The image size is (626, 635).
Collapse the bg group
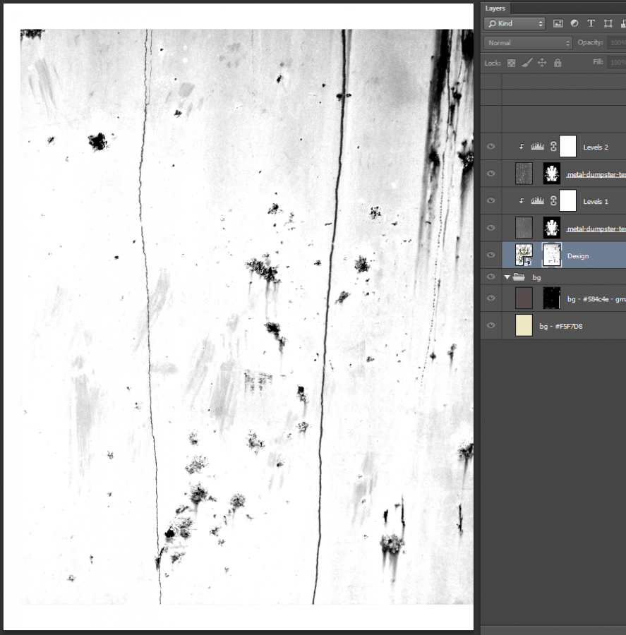pos(507,277)
